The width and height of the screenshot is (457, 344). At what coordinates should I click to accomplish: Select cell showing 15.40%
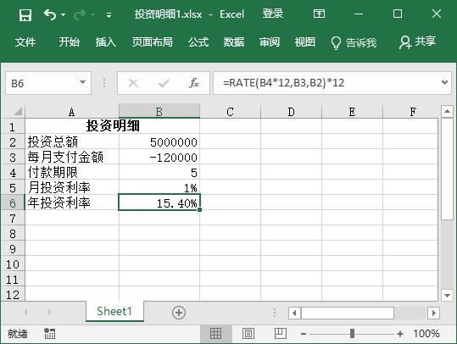159,203
